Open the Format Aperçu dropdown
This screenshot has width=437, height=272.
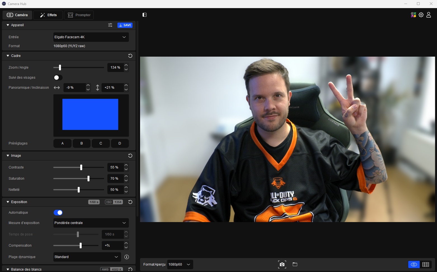(x=180, y=264)
